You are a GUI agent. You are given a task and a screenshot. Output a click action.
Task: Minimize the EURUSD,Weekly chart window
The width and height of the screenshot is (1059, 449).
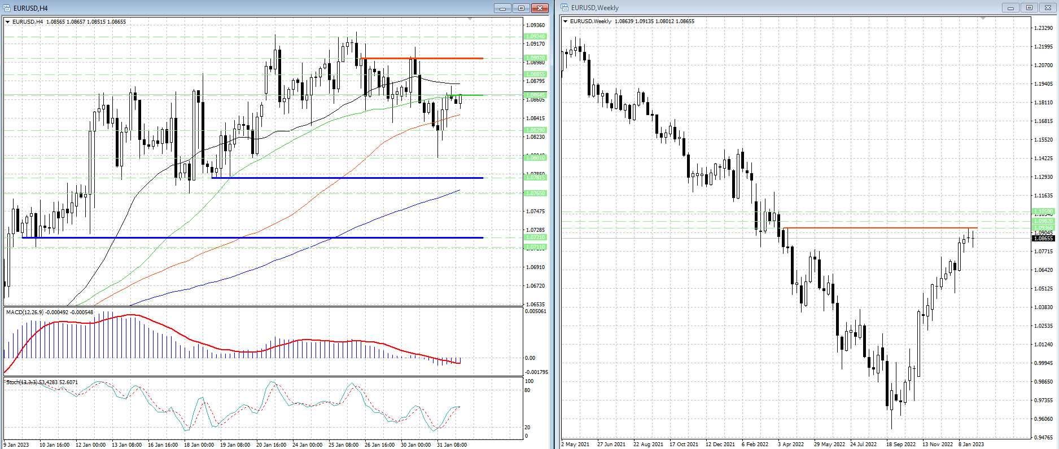point(1010,8)
